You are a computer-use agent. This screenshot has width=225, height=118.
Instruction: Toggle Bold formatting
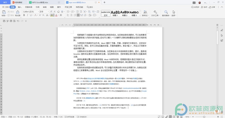pyautogui.click(x=24, y=15)
